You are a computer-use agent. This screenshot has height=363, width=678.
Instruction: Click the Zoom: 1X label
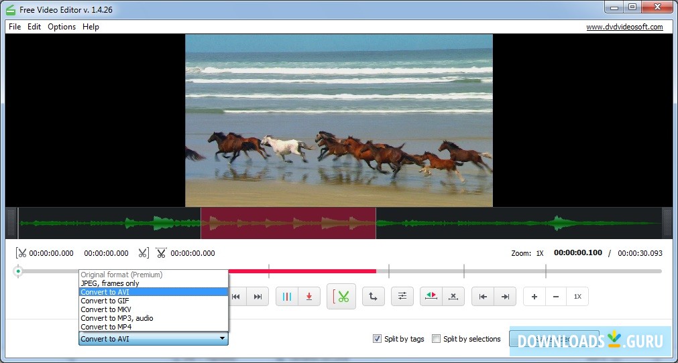(527, 253)
